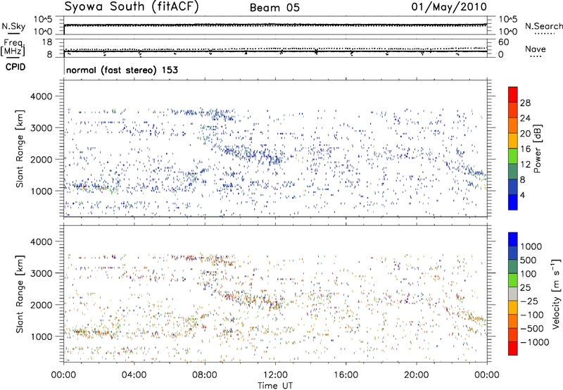Click the '12:00' time tick label
The image size is (563, 390).
pos(275,375)
